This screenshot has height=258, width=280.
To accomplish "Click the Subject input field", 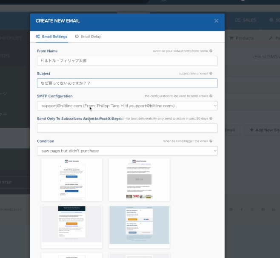I will tap(127, 83).
